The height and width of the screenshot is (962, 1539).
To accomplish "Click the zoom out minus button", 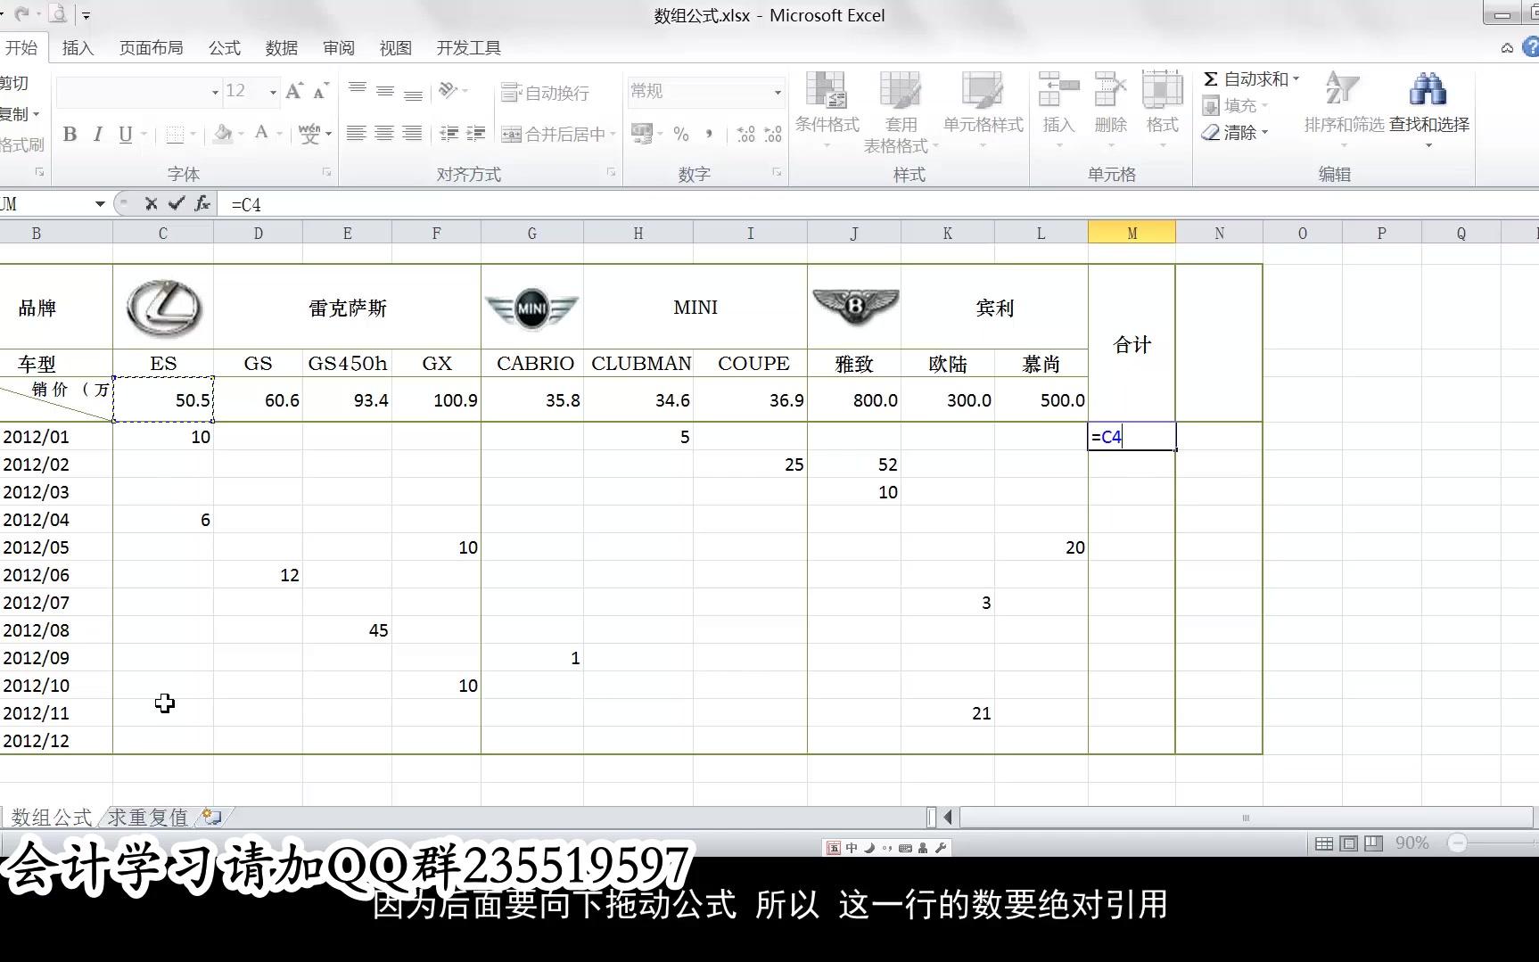I will (x=1457, y=843).
